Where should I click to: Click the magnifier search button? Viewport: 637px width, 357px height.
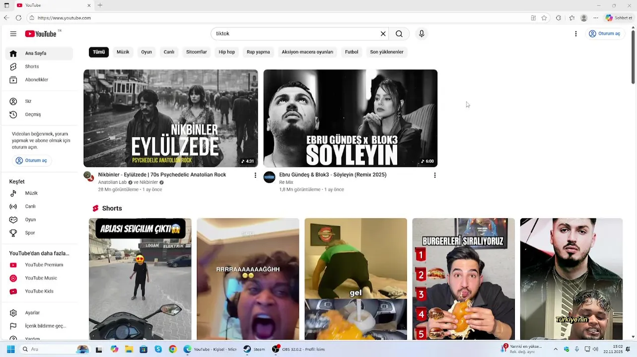pyautogui.click(x=399, y=34)
